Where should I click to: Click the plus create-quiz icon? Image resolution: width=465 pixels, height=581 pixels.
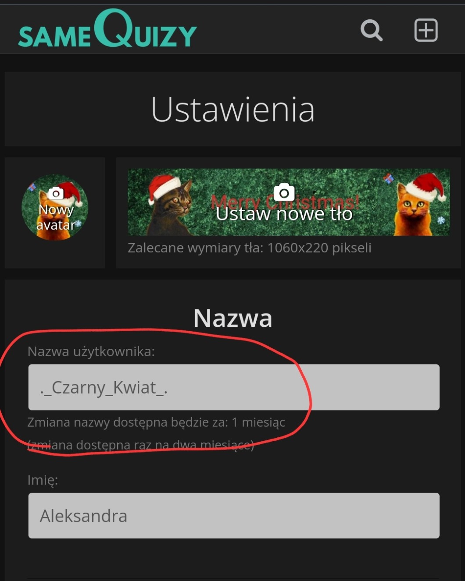coord(426,30)
